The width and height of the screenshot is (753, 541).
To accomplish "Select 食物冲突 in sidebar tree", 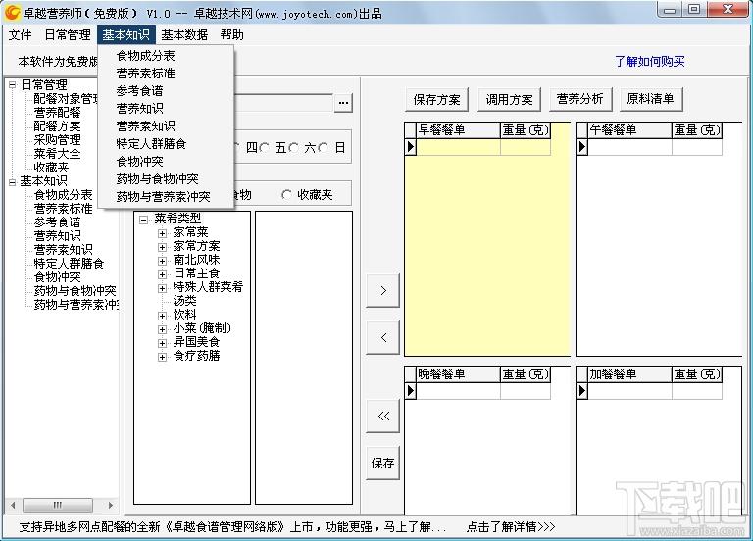I will pyautogui.click(x=57, y=277).
